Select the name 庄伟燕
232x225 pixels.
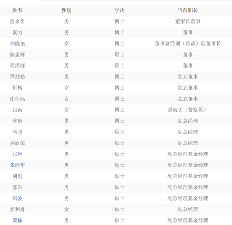click(17, 99)
